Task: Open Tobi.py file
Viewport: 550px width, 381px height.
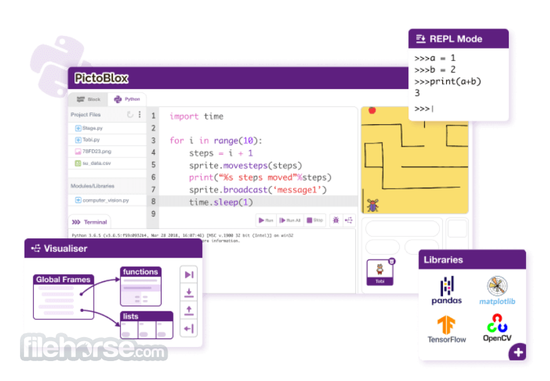Action: (x=107, y=140)
